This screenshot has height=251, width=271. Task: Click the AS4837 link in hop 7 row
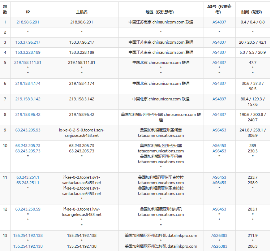point(219,99)
